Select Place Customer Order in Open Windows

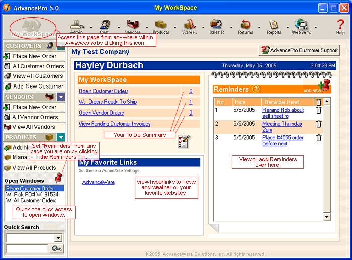click(34, 188)
